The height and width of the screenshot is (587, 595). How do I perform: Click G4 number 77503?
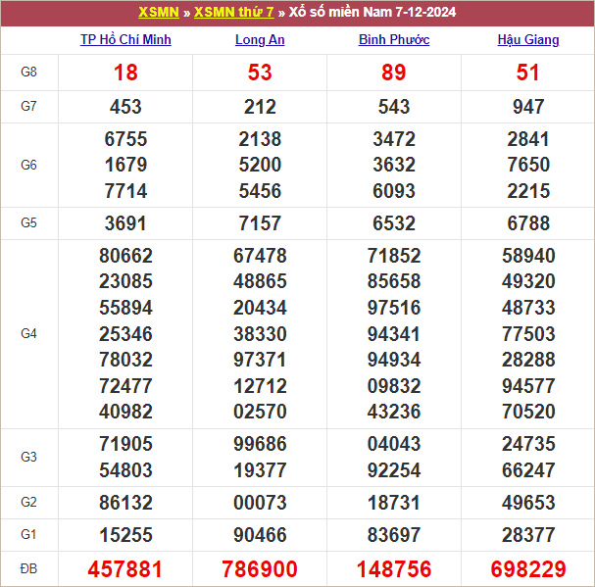coord(528,334)
